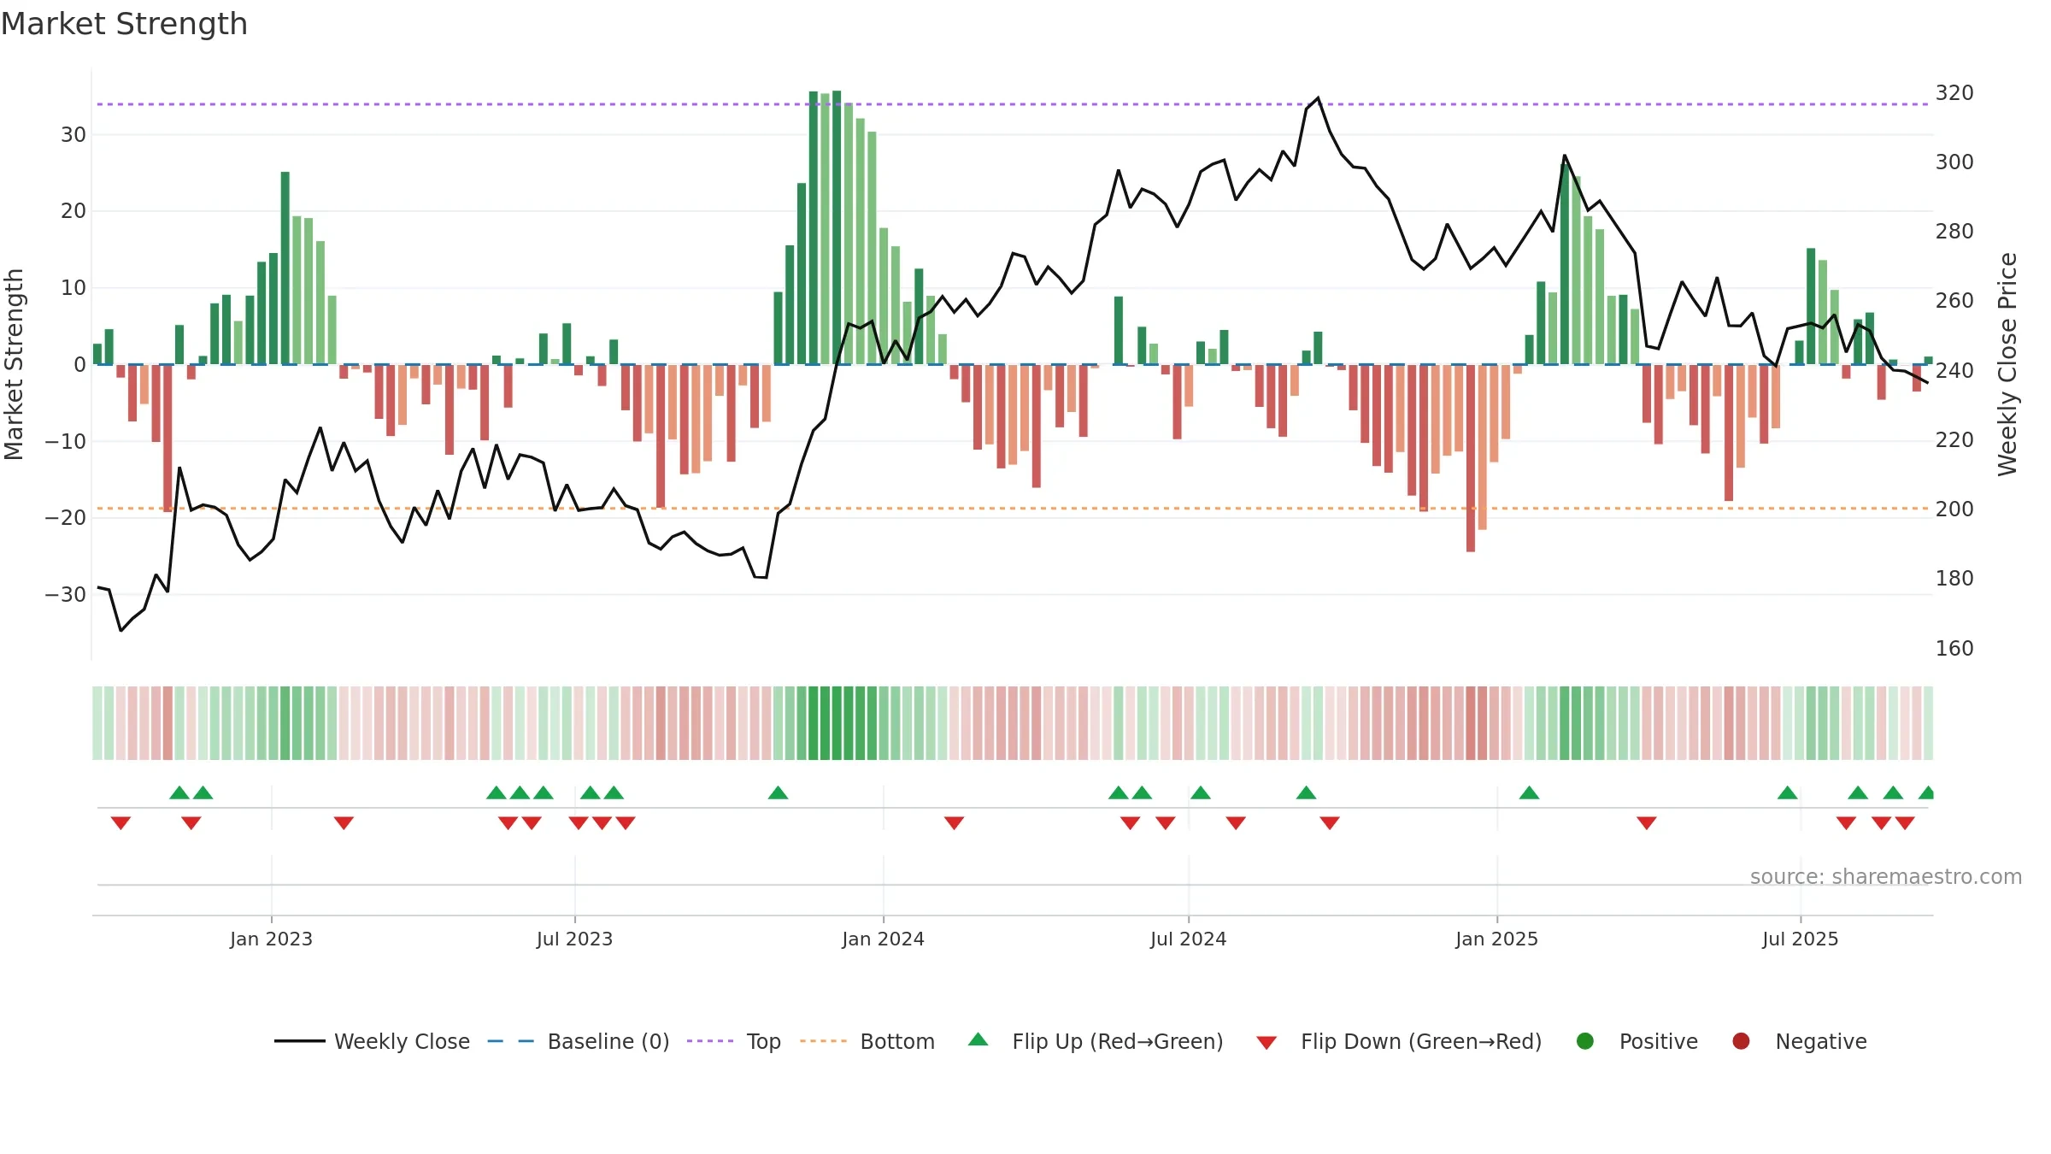Click the green Positive legend dot
The image size is (2051, 1154).
tap(1585, 1041)
